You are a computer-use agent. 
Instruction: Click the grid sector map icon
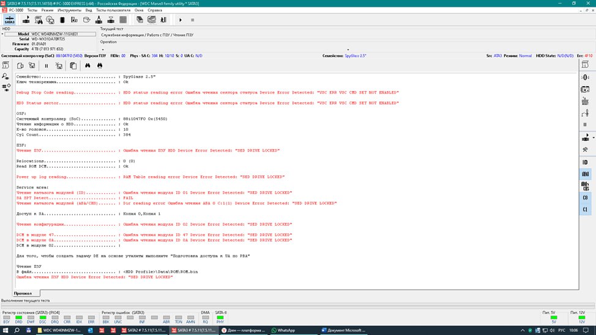tap(123, 20)
